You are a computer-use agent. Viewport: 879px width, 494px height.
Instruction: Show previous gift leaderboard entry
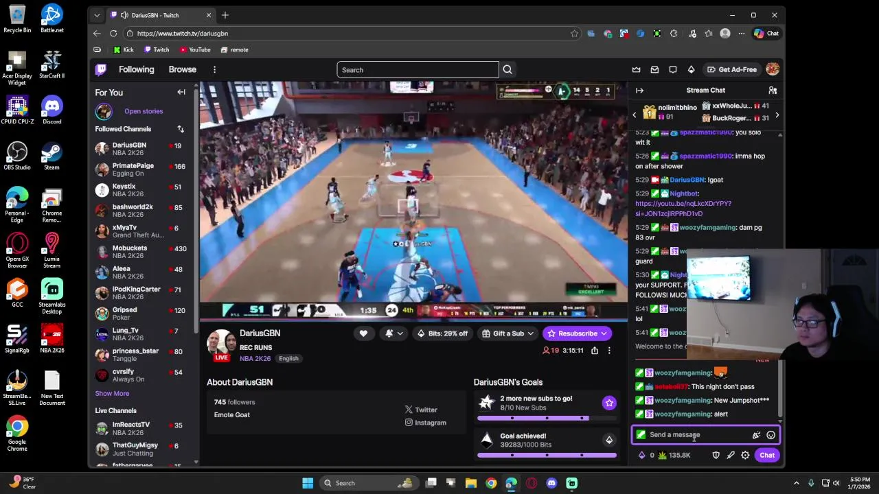(634, 115)
